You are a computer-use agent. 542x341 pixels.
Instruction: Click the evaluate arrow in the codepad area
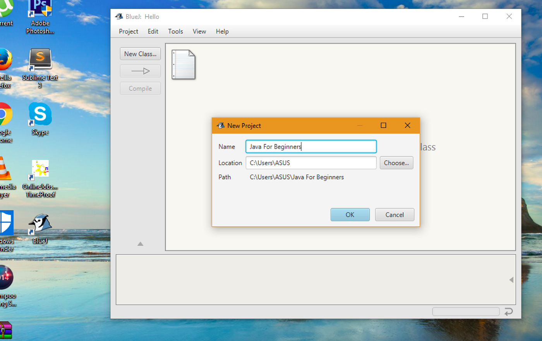509,312
